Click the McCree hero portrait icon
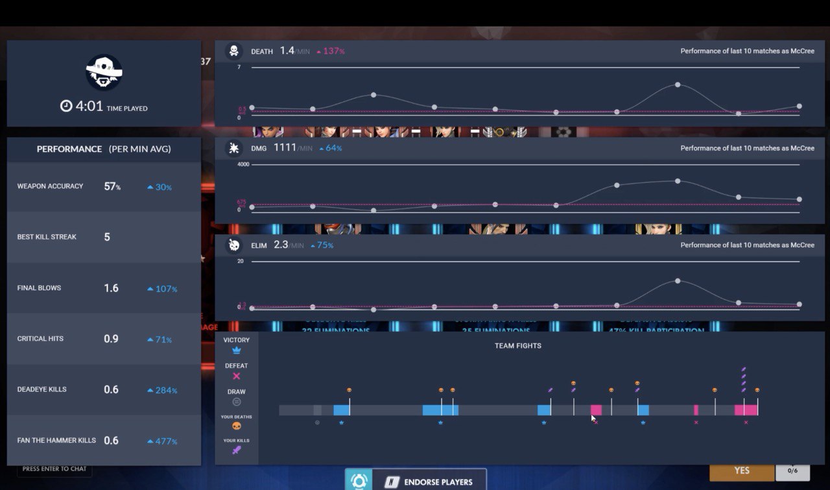Viewport: 830px width, 490px height. coord(104,72)
